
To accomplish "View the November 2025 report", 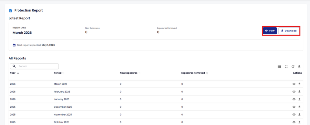I will [x=294, y=114].
